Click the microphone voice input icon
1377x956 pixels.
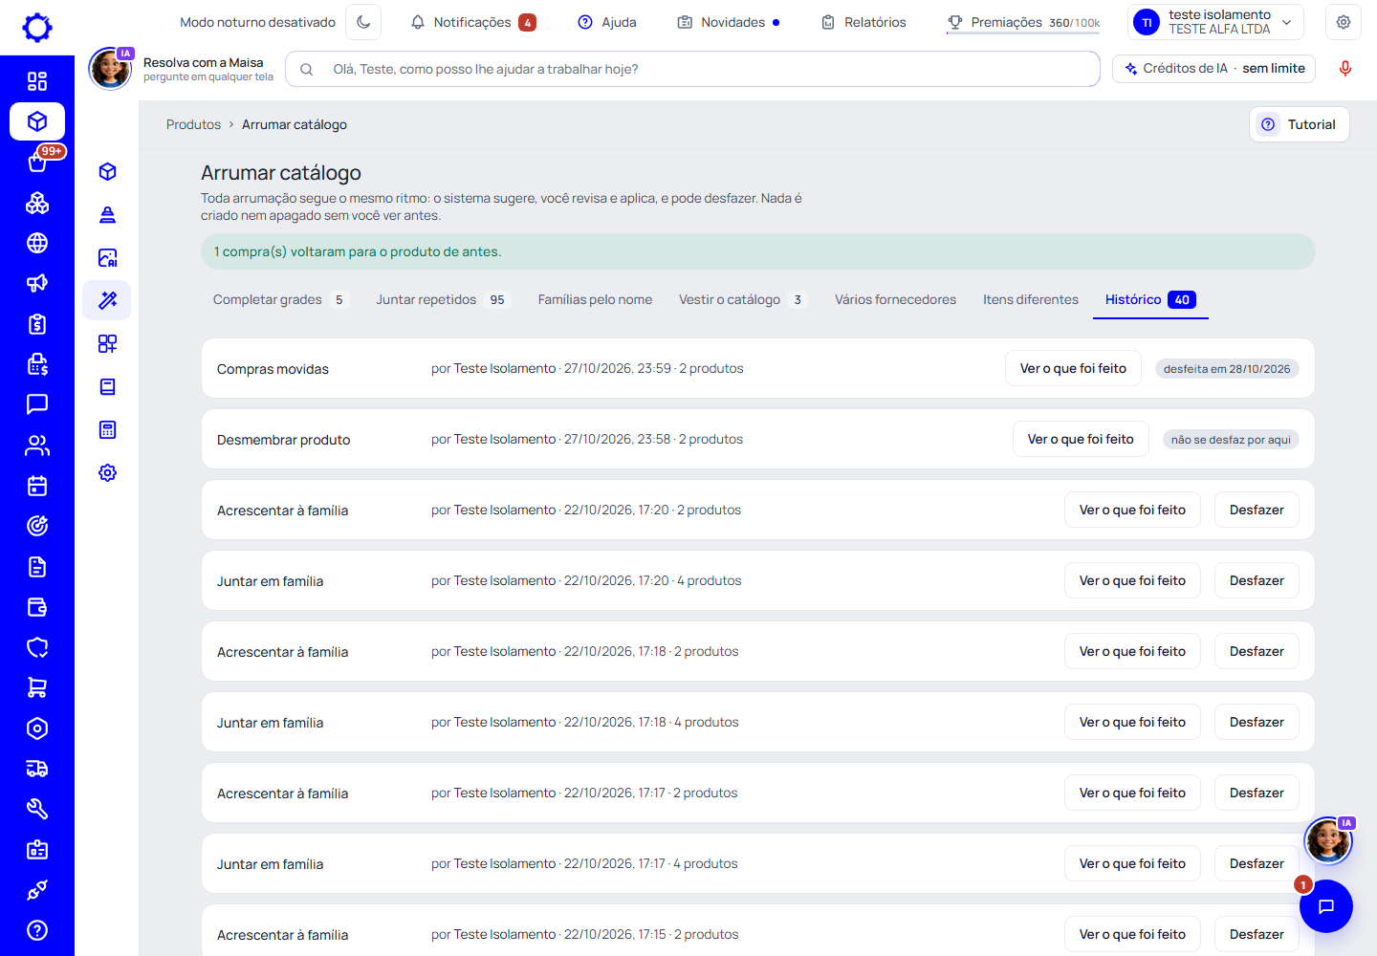tap(1345, 69)
